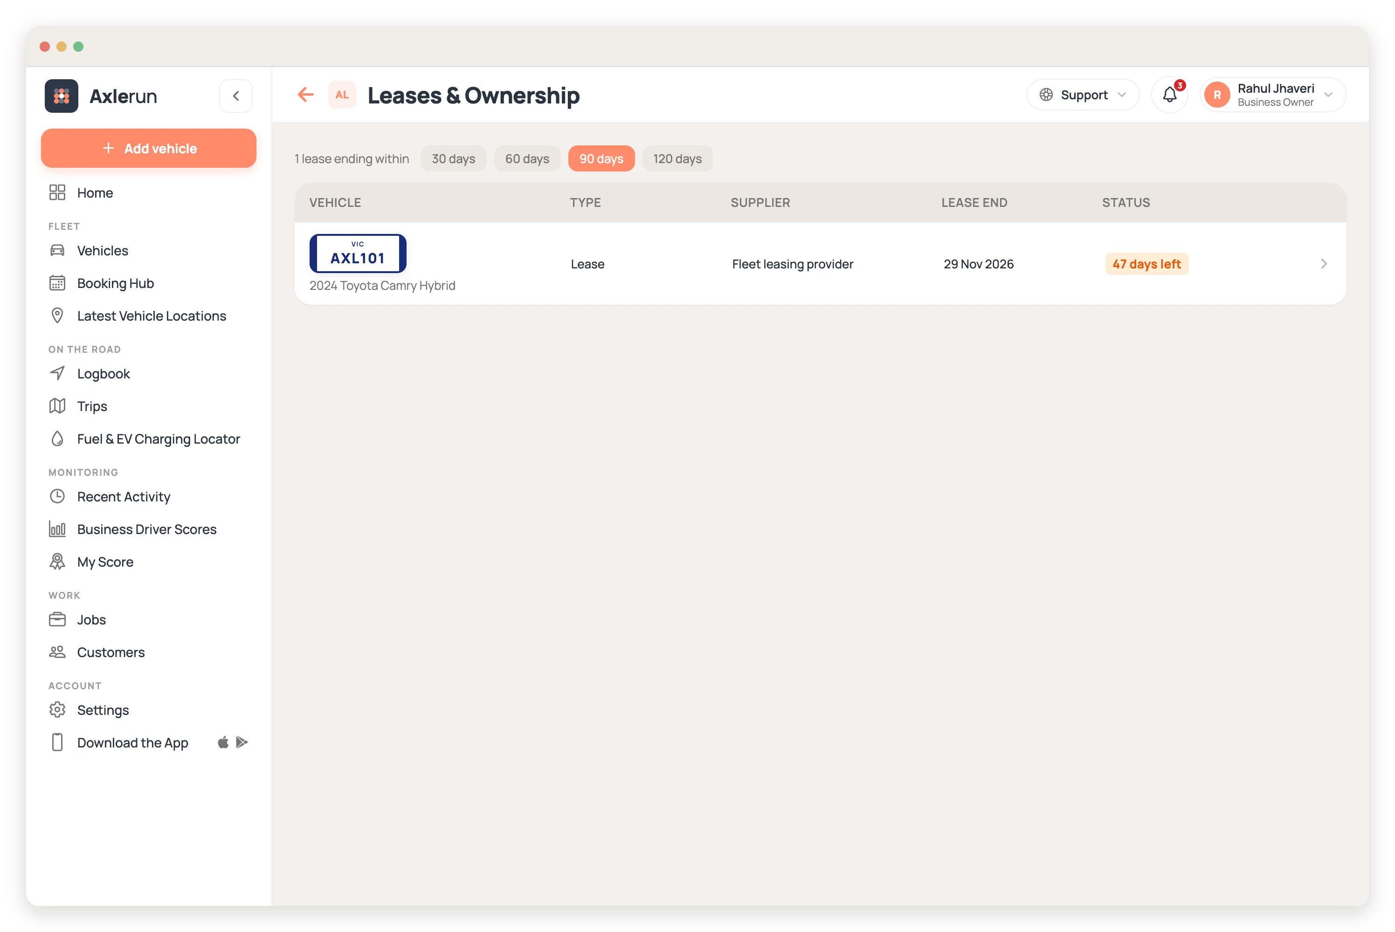Click the Customers people icon
The image size is (1395, 932).
coord(57,652)
